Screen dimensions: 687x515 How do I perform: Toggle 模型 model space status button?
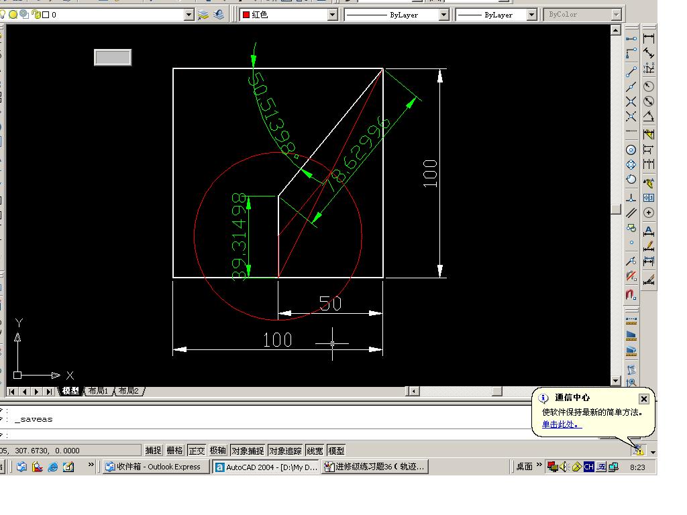[336, 450]
